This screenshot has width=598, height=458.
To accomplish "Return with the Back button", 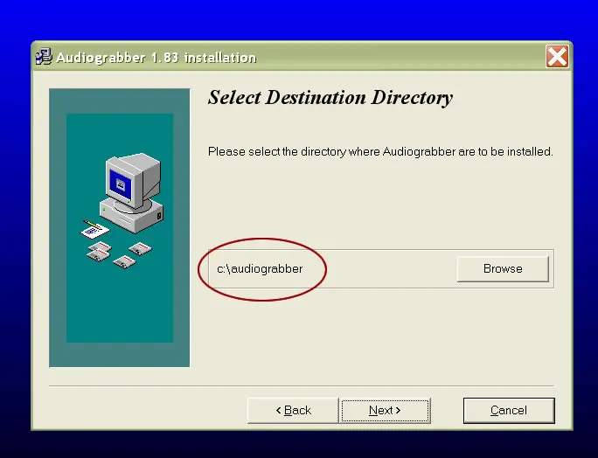I will [293, 410].
